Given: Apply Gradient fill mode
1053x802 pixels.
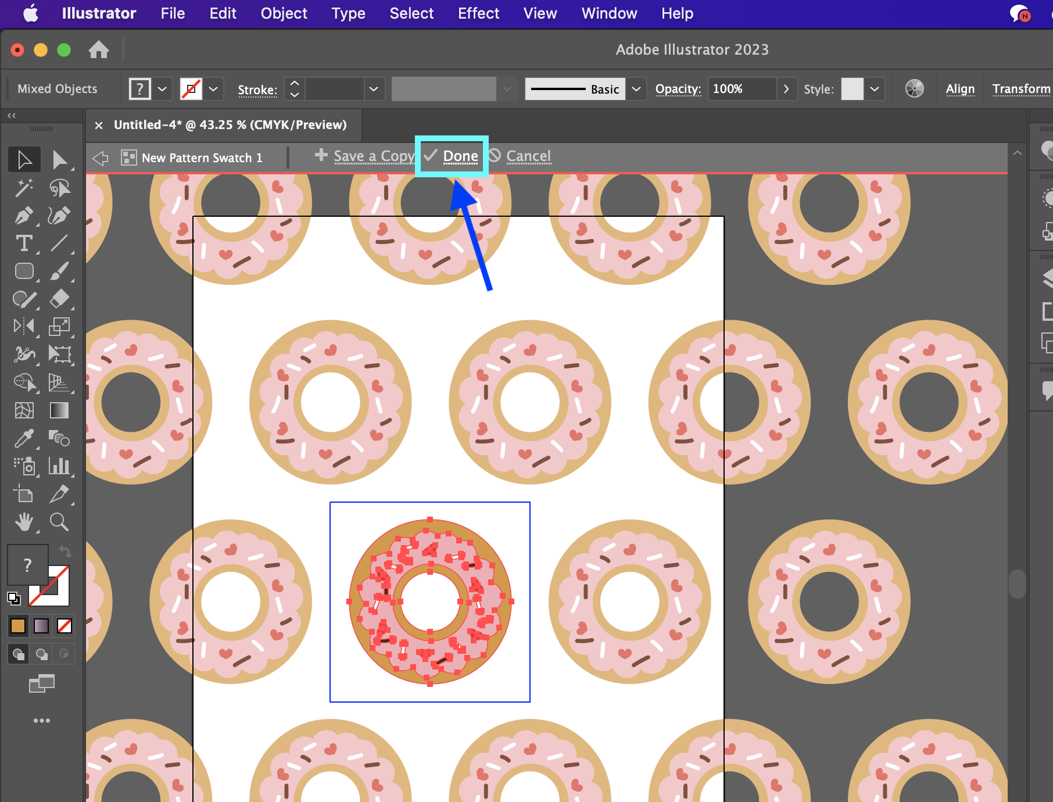Looking at the screenshot, I should pyautogui.click(x=41, y=626).
